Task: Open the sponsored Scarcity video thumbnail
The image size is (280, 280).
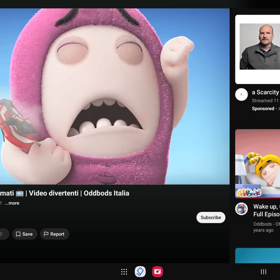Action: pyautogui.click(x=258, y=49)
